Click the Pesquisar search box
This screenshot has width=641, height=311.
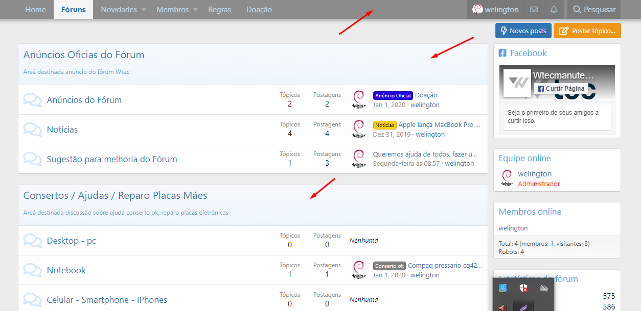pos(593,10)
